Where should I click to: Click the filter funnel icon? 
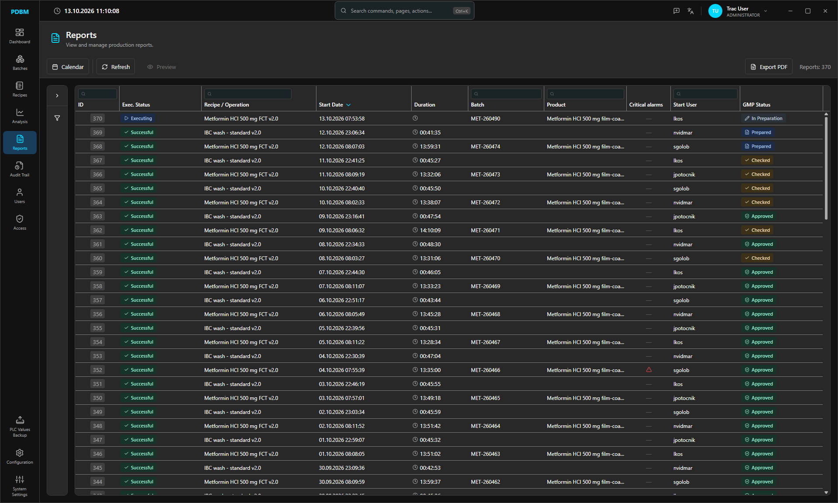pos(57,118)
